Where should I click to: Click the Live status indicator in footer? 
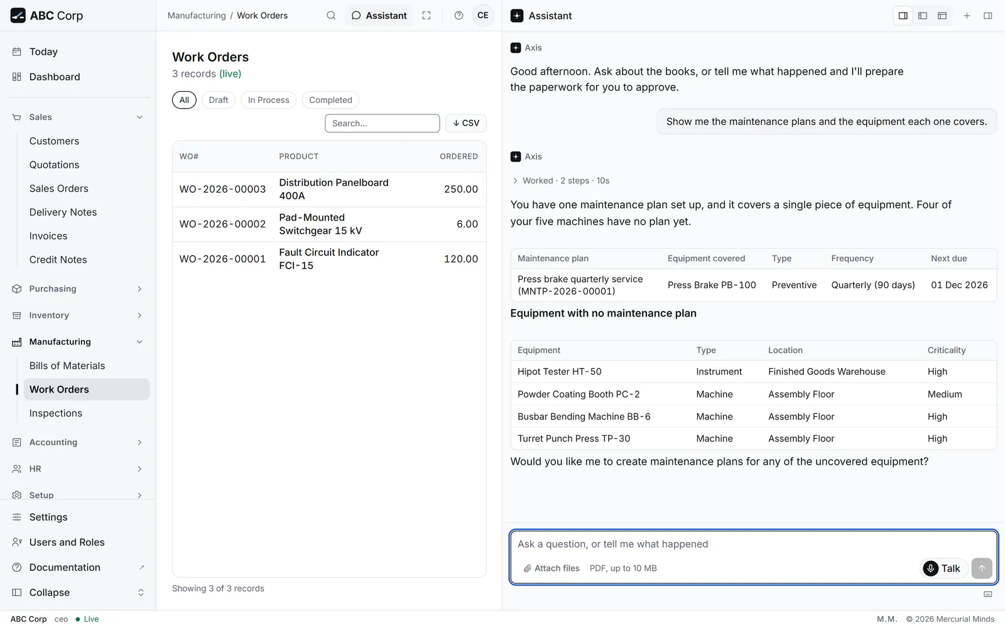tap(87, 619)
